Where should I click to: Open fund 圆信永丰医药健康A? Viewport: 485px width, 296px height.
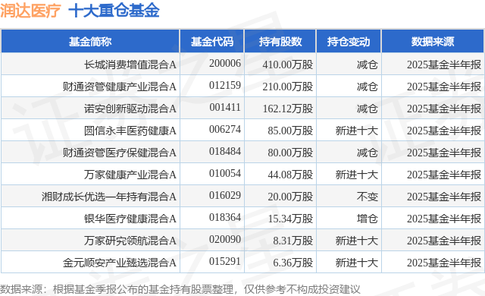click(130, 131)
